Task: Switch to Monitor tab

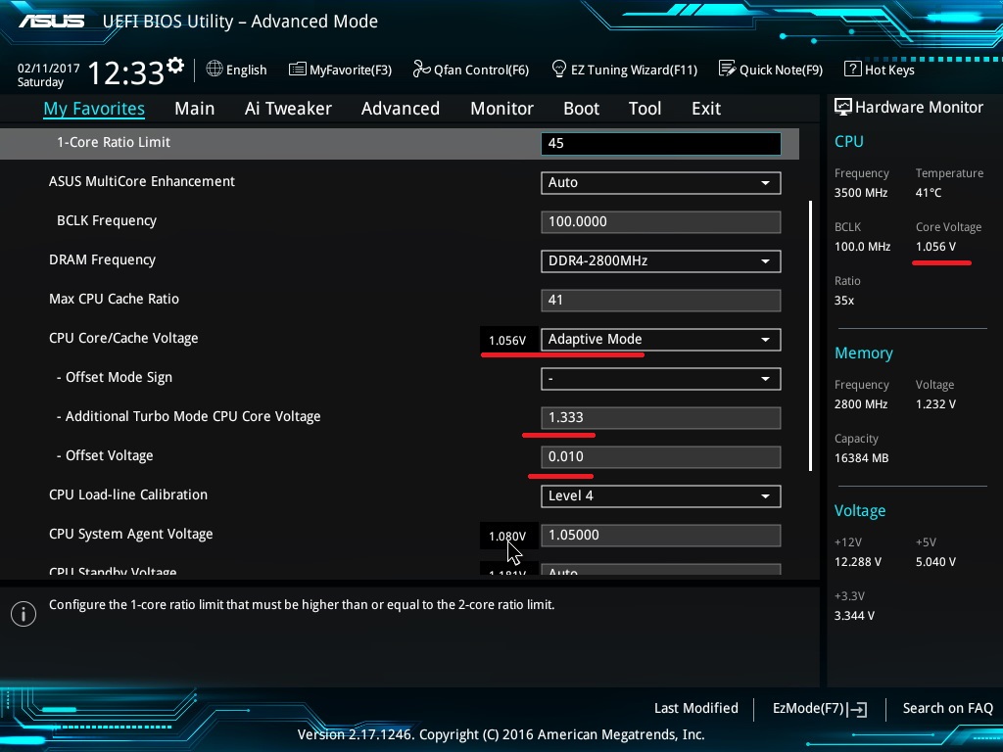Action: [x=501, y=109]
